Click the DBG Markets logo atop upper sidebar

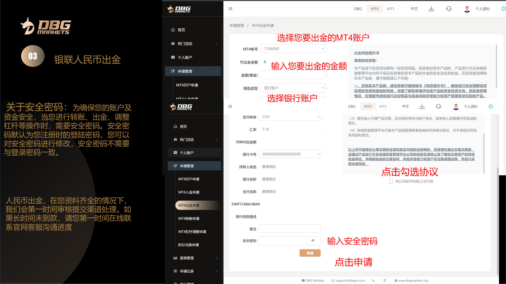coord(179,9)
